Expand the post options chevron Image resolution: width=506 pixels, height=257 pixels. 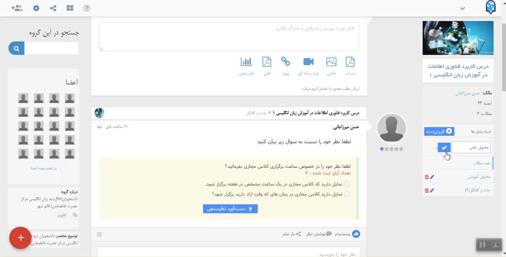99,127
